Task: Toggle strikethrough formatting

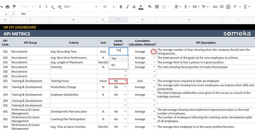Action: click(134, 7)
